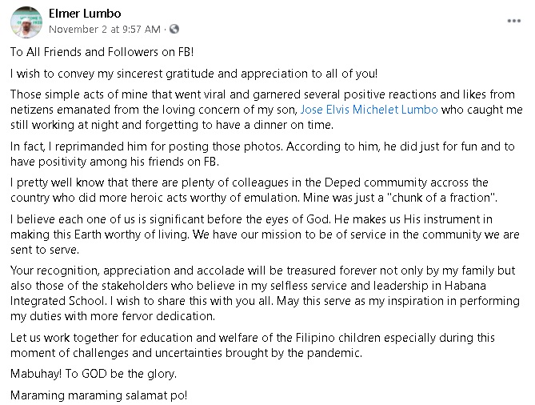Click the quoted phrase "chunk of a fraction"
The width and height of the screenshot is (535, 405).
[441, 198]
